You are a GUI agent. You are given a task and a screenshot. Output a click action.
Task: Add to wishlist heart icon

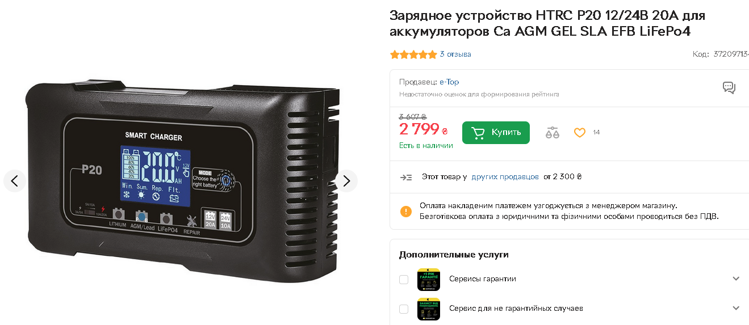click(579, 133)
